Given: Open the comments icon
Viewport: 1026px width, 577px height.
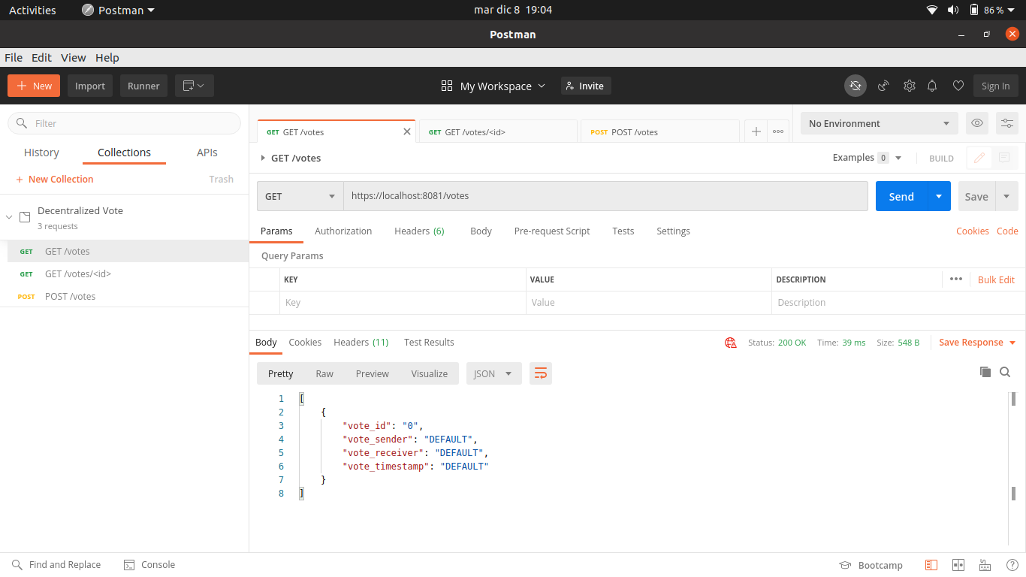Looking at the screenshot, I should (1003, 158).
